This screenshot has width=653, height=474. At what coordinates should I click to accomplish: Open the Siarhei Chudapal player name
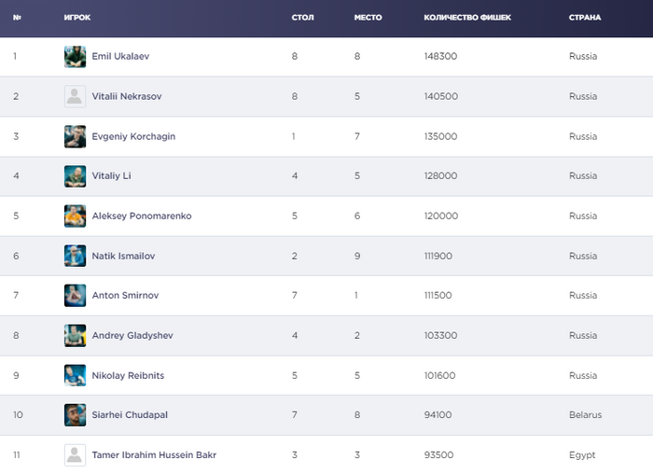click(x=130, y=415)
